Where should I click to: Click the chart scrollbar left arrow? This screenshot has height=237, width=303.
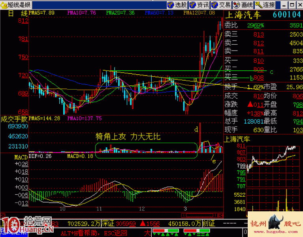3,215
